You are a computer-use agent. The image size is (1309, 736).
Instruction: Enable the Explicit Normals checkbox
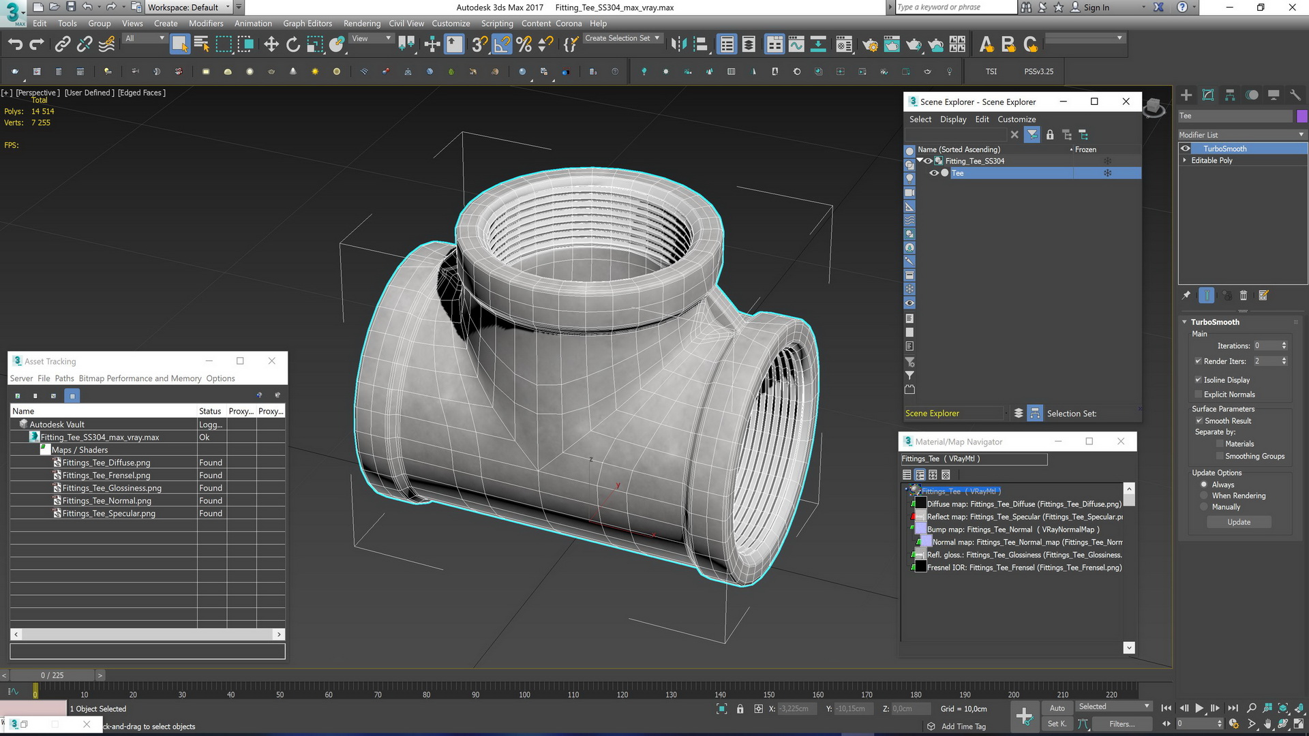(1199, 395)
